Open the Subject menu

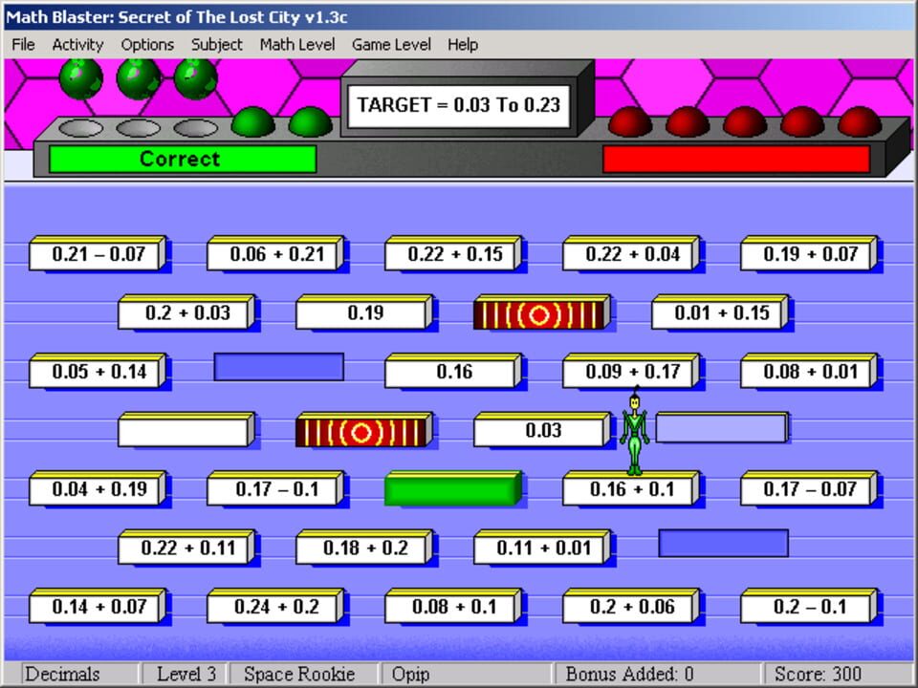pos(216,45)
